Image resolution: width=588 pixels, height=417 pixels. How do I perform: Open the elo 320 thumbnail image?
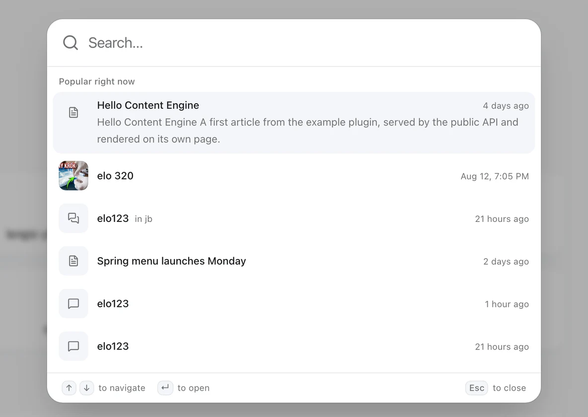pyautogui.click(x=73, y=176)
